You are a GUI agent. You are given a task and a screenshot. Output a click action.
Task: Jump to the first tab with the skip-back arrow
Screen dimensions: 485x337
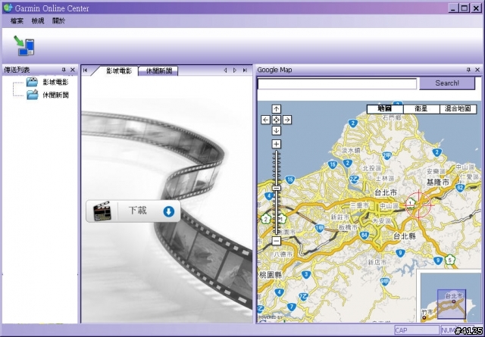(x=86, y=70)
